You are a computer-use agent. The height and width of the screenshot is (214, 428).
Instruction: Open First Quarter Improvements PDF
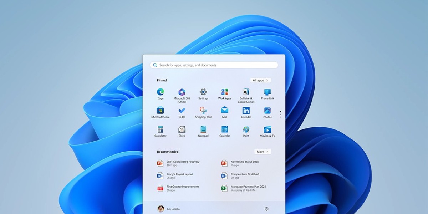point(178,188)
